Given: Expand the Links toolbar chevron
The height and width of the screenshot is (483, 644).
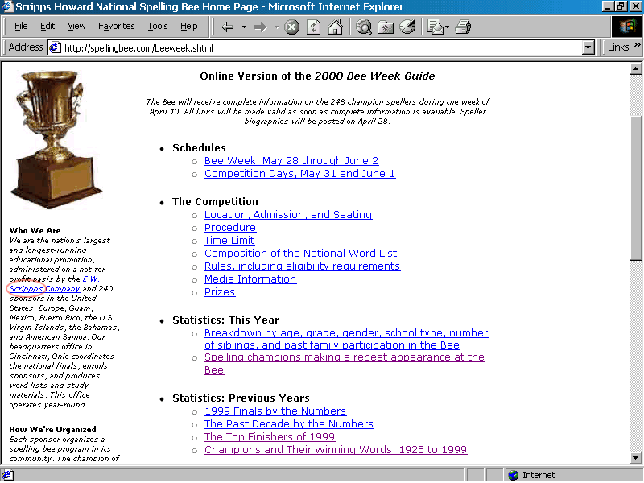Looking at the screenshot, I should pyautogui.click(x=638, y=47).
